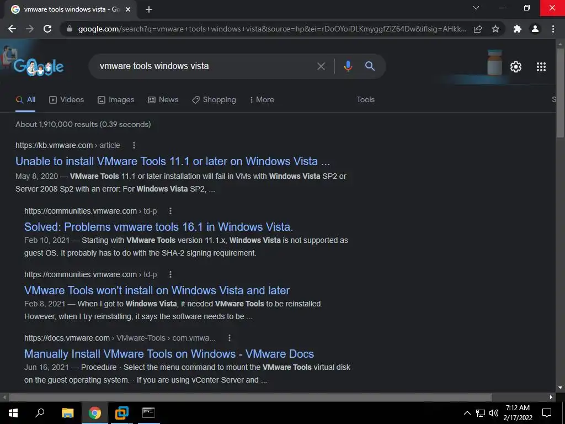Open File Explorer from taskbar
Image resolution: width=565 pixels, height=424 pixels.
67,413
